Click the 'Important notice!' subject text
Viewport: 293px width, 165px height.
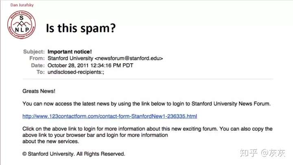pos(70,51)
